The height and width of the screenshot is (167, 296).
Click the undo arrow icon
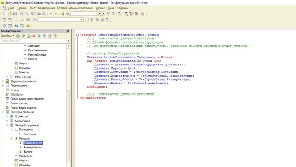pos(51,13)
